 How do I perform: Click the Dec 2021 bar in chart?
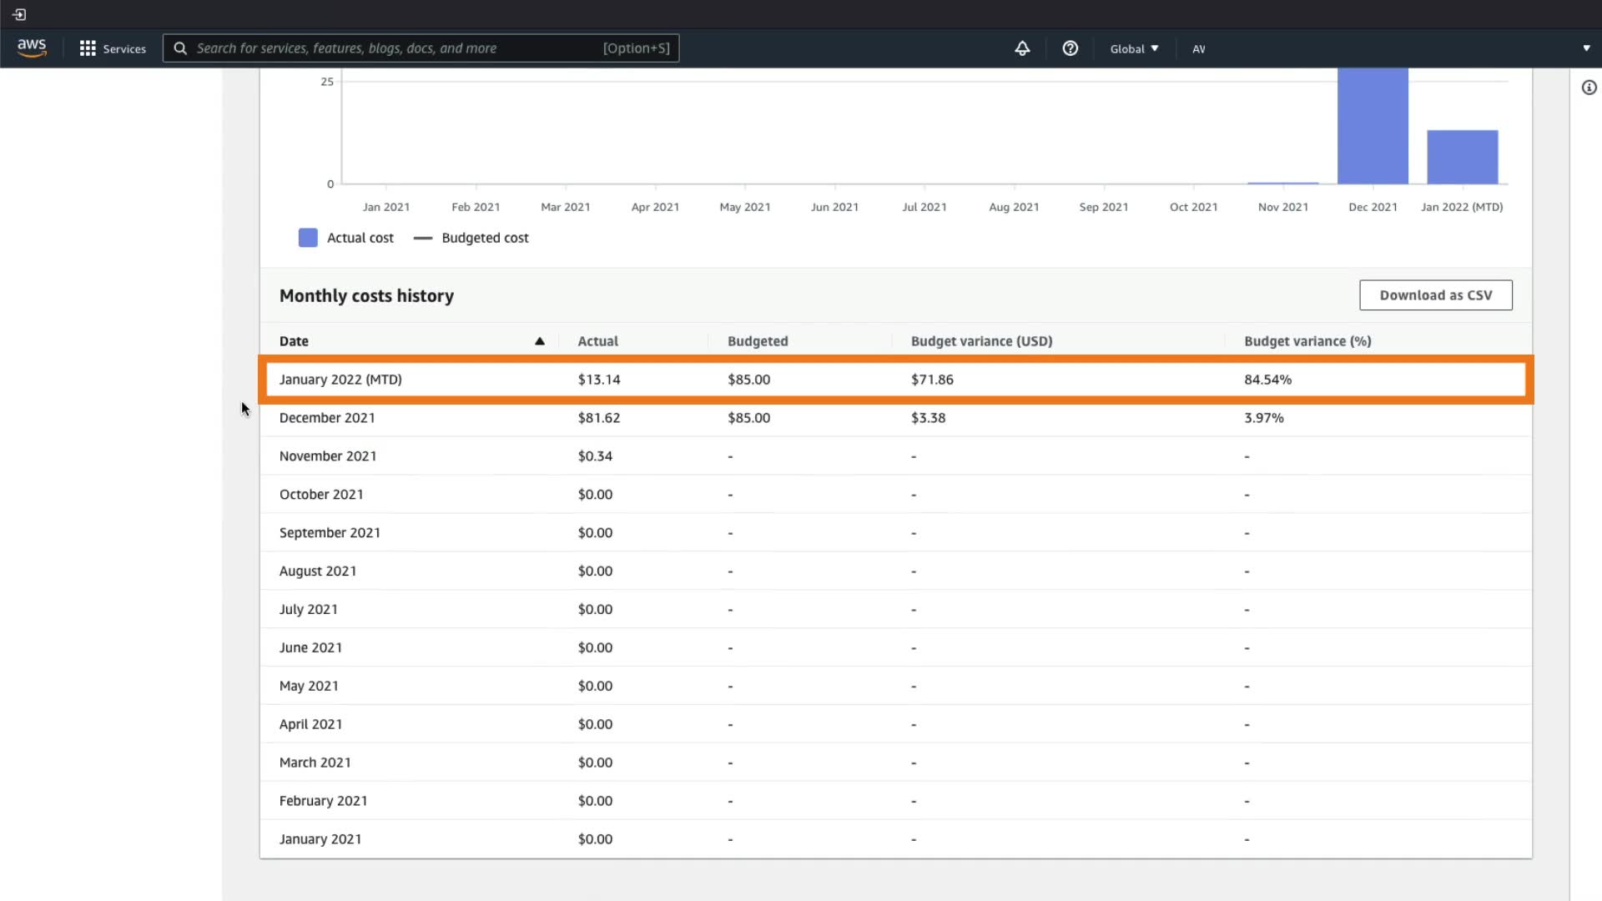tap(1373, 125)
